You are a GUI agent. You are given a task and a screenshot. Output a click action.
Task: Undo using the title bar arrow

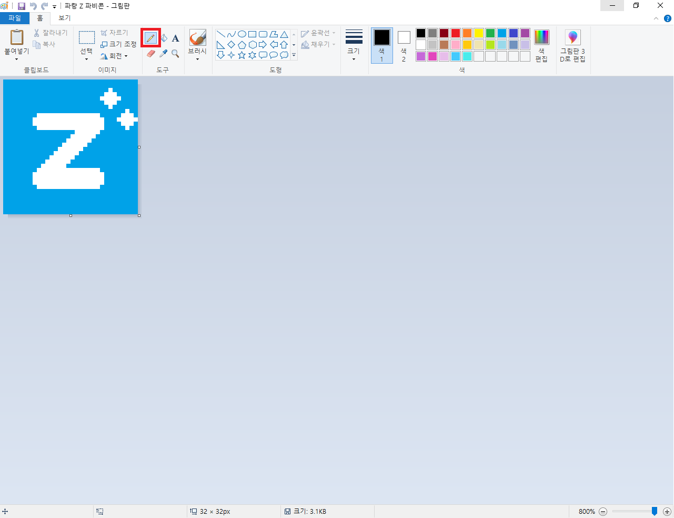(x=33, y=6)
